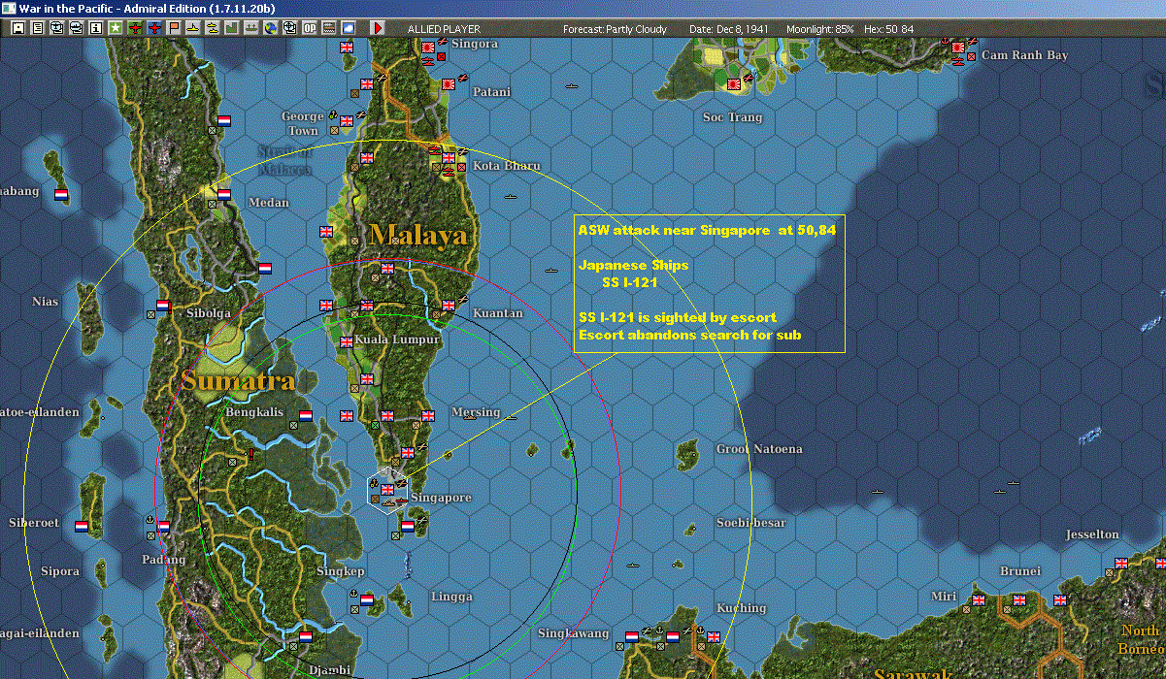
Task: Click 'SS I-121' under Japanese Ships
Action: (x=630, y=282)
